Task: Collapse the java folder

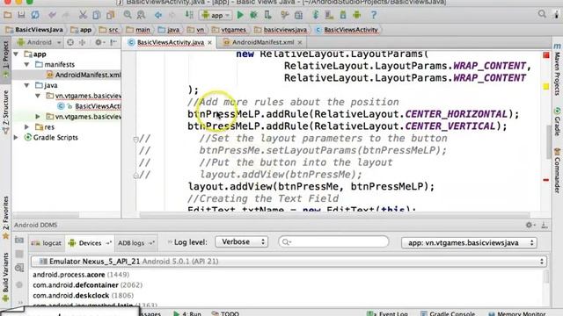Action: (27, 85)
